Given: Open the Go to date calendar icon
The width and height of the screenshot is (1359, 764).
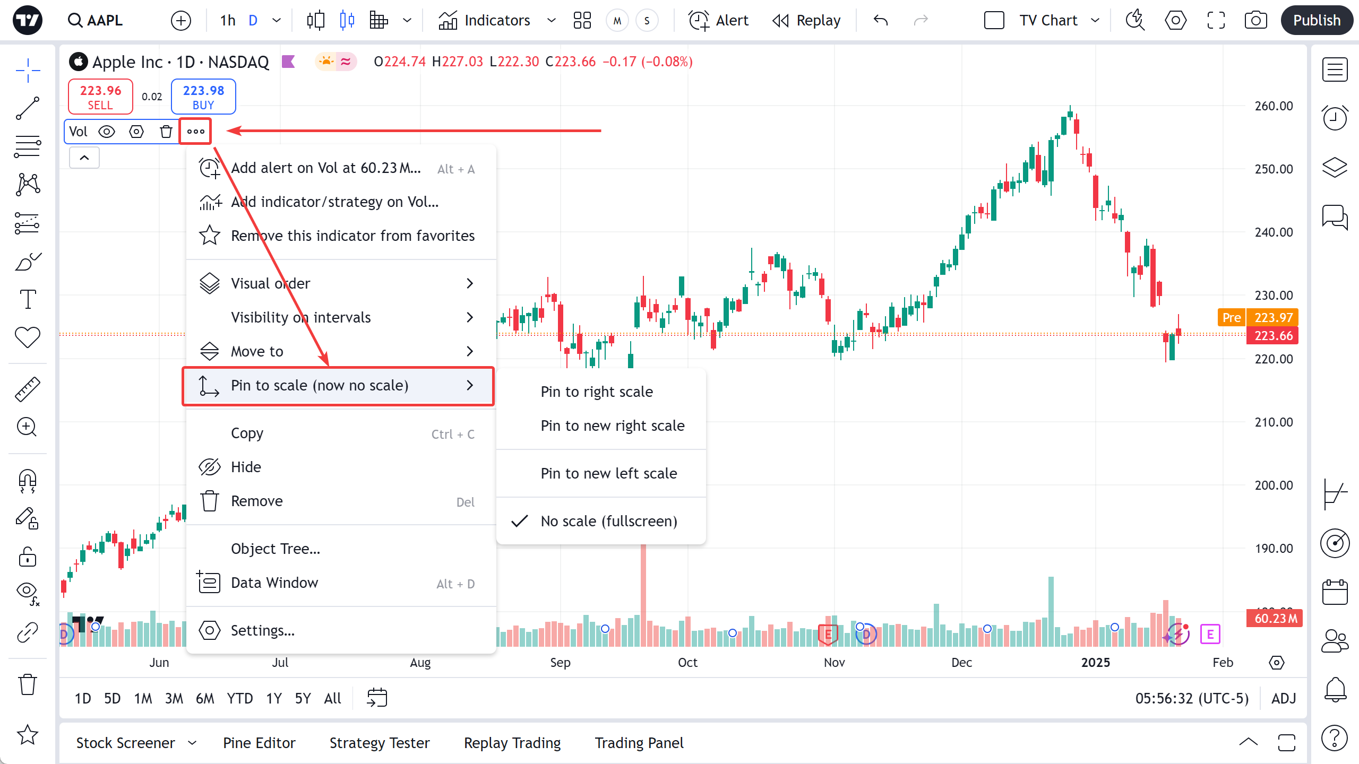Looking at the screenshot, I should (377, 698).
